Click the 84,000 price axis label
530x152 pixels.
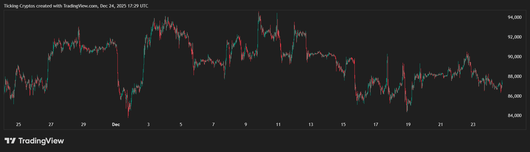(x=514, y=116)
